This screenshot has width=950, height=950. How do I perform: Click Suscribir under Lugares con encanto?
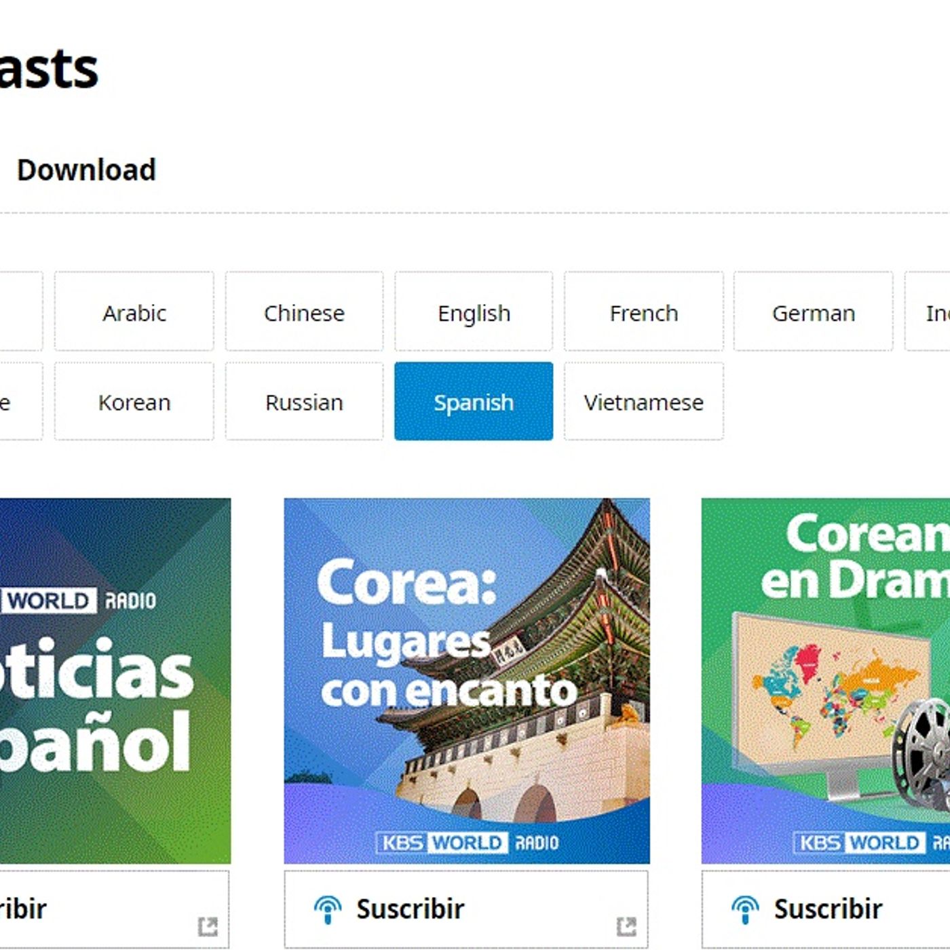point(410,909)
